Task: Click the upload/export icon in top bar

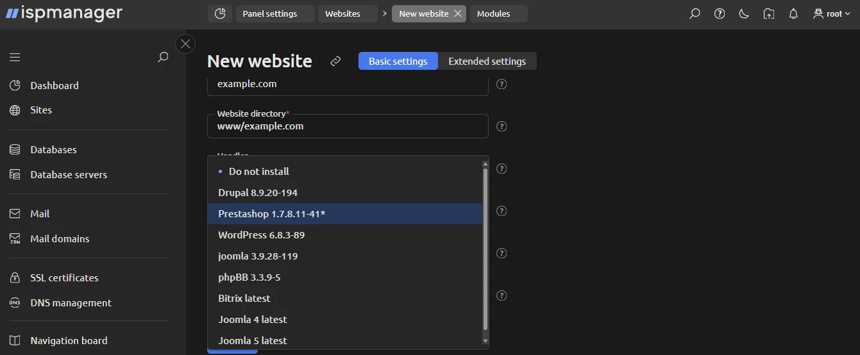Action: [x=769, y=13]
